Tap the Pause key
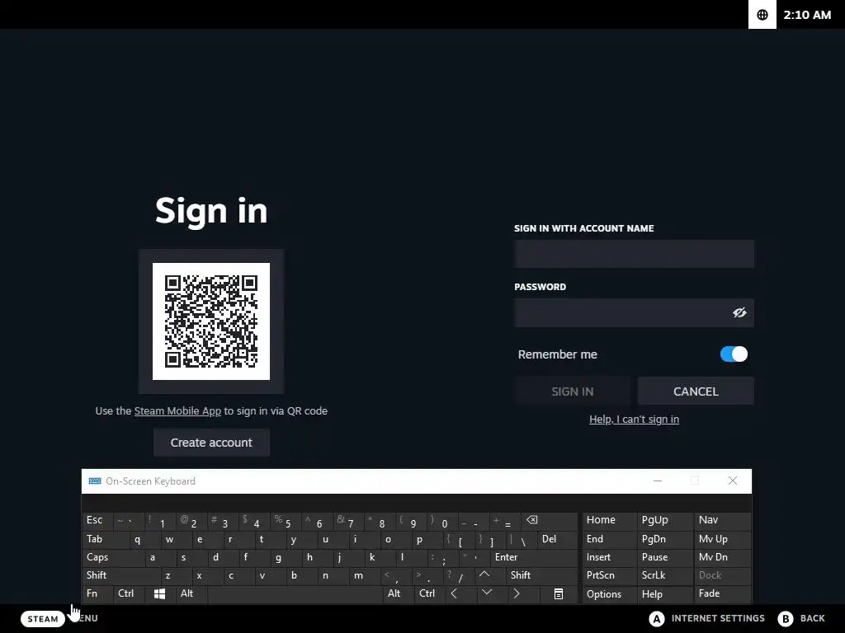This screenshot has height=633, width=845. tap(665, 558)
